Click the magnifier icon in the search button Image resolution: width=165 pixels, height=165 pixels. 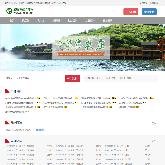(x=69, y=78)
